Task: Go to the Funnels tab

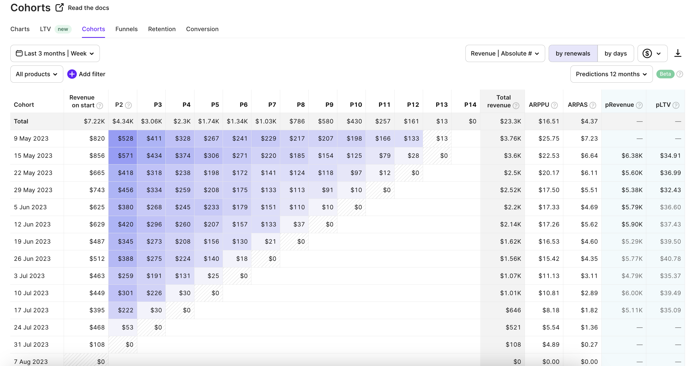Action: tap(127, 29)
